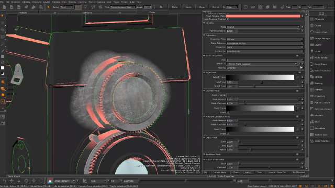Toggle Invert checkbox under Channel Mask

click(228, 112)
